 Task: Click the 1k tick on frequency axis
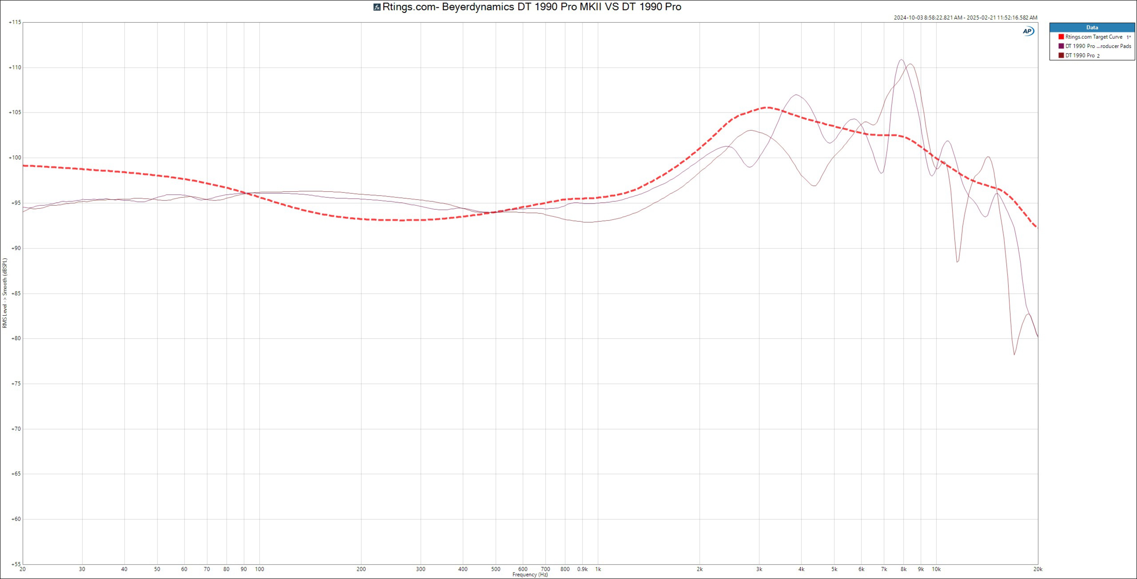click(598, 569)
